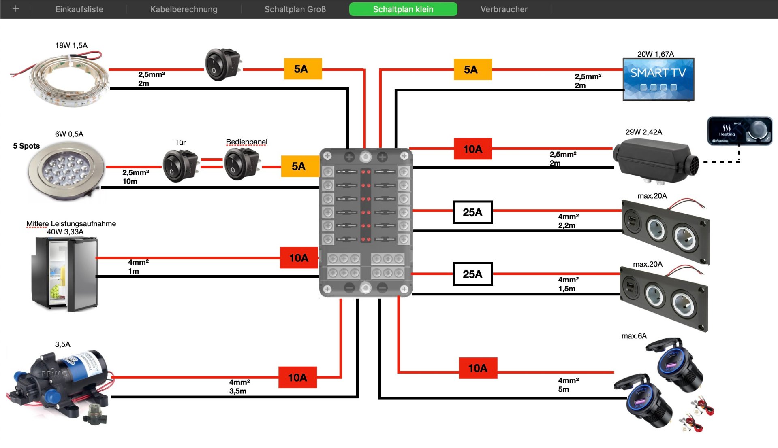Image resolution: width=778 pixels, height=448 pixels.
Task: Select the lower socket panel image
Action: (664, 299)
